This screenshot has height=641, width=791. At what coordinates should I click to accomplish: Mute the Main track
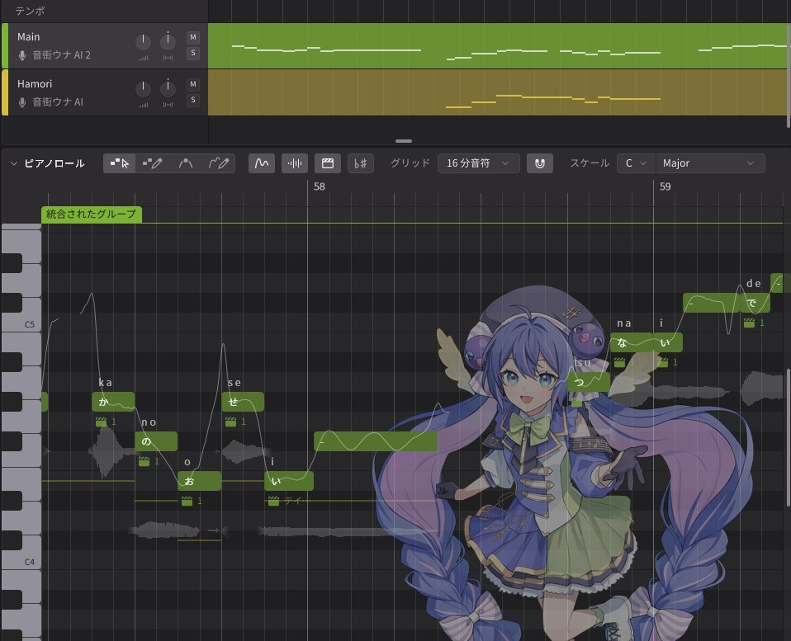pyautogui.click(x=192, y=37)
